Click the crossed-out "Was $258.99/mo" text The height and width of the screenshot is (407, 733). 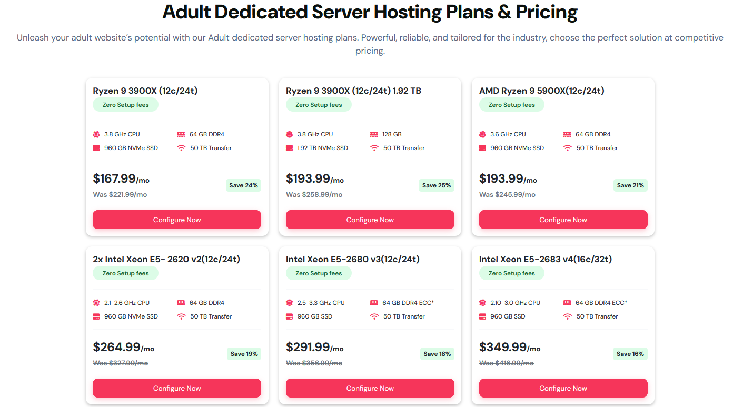coord(314,195)
